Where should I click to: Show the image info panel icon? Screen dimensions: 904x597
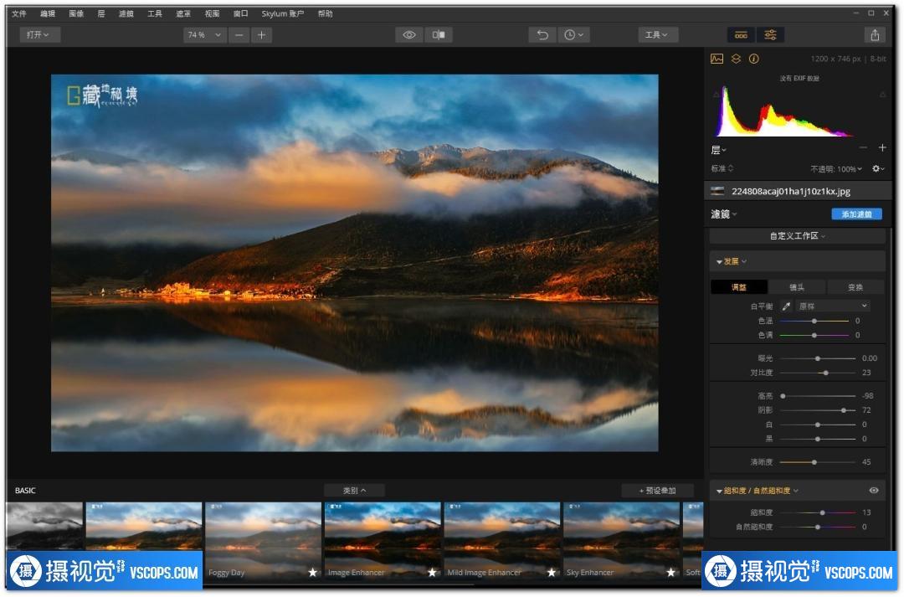pos(753,59)
